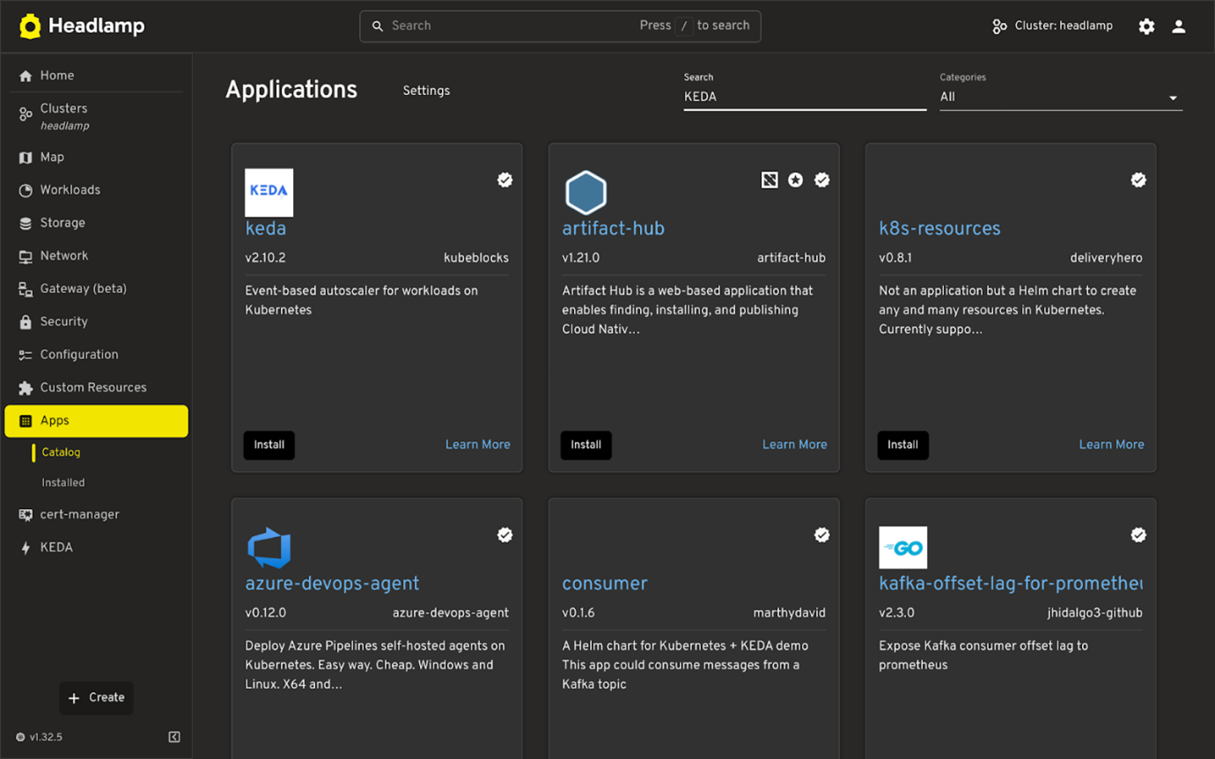Open the azure-devops-agent title link
This screenshot has width=1215, height=759.
click(332, 584)
